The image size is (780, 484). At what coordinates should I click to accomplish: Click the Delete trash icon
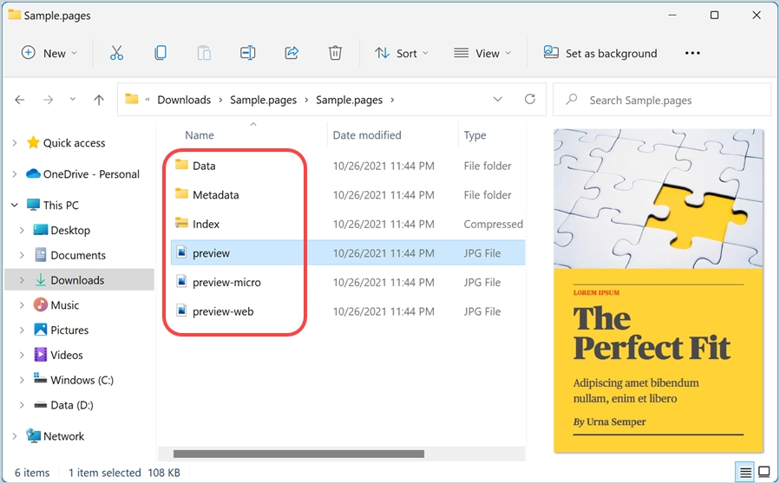(335, 53)
